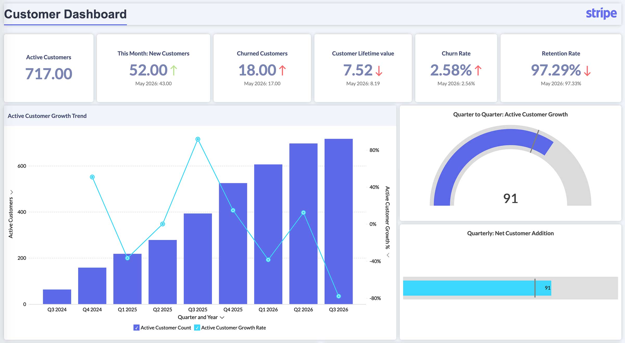Click the Q2 2025 bar
This screenshot has width=625, height=343.
162,272
